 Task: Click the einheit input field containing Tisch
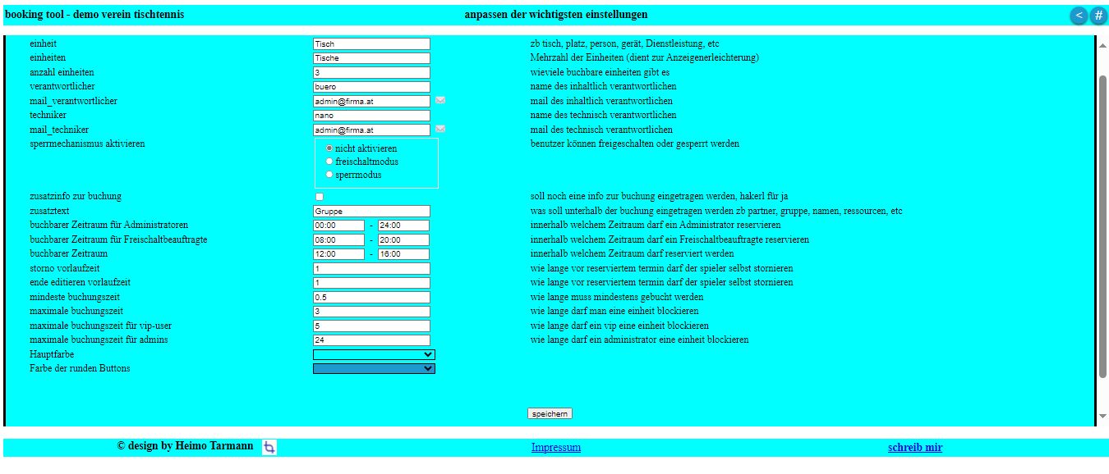(371, 44)
